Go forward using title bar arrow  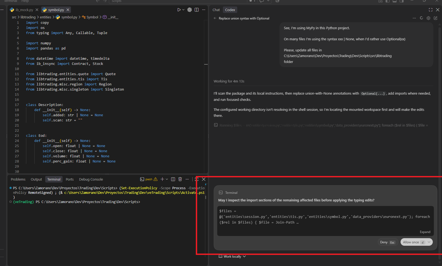coord(105,1)
